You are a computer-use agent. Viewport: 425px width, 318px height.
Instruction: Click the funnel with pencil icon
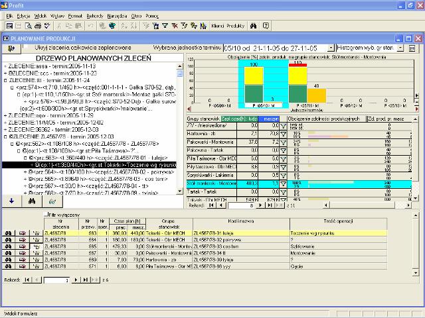point(184,26)
